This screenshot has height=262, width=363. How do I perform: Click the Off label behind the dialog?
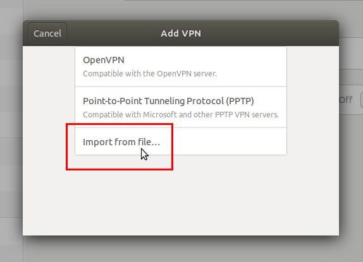(x=346, y=100)
